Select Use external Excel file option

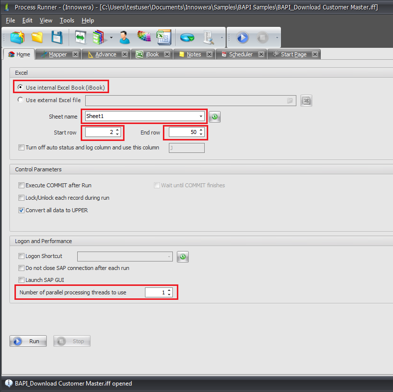pos(20,100)
